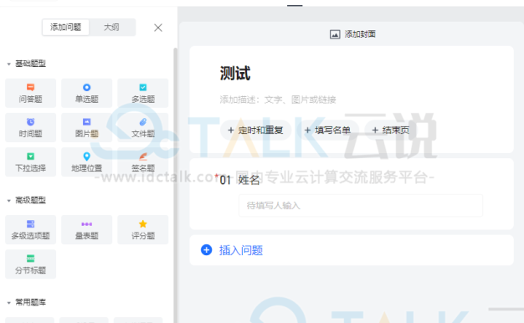This screenshot has height=323, width=524.
Task: Add a 文件题 file question
Action: pyautogui.click(x=142, y=127)
